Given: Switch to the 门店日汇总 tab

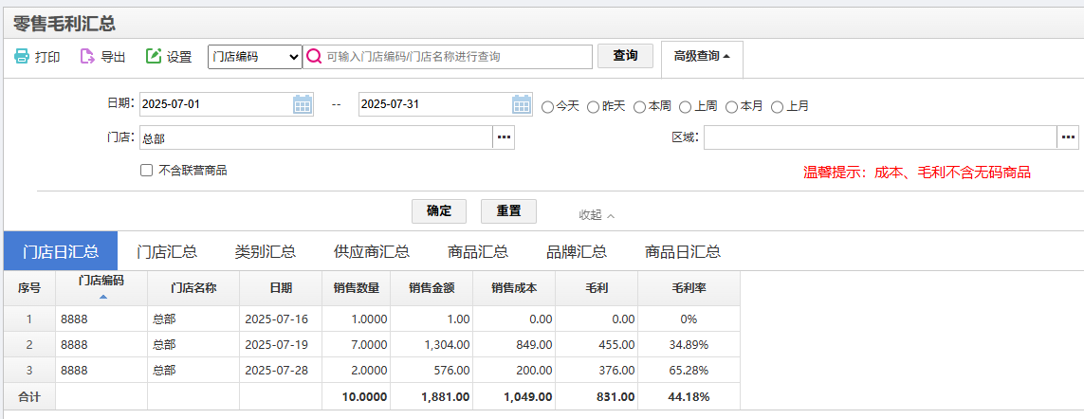Looking at the screenshot, I should click(x=61, y=251).
